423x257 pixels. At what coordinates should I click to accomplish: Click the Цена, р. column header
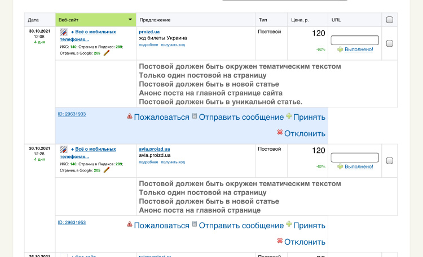(299, 20)
